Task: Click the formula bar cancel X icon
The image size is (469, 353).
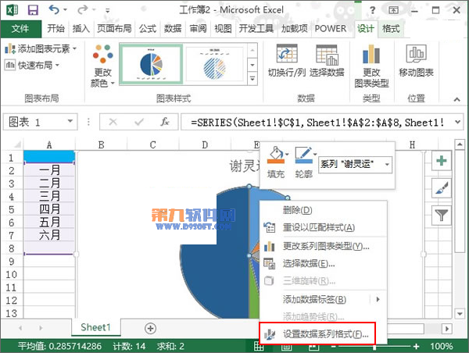Action: [x=113, y=122]
